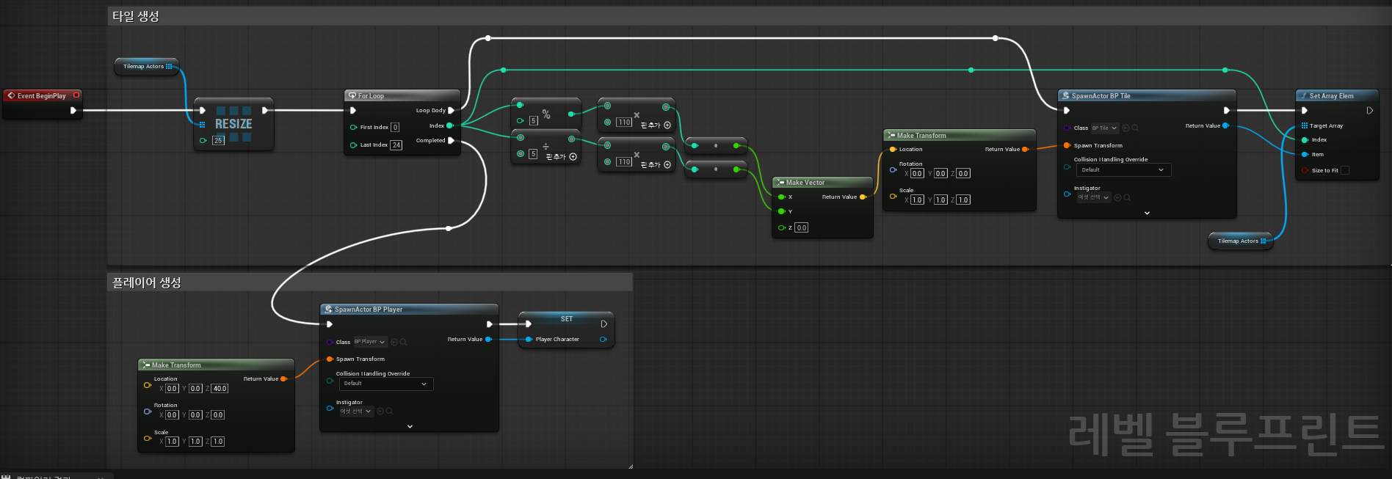Screen dimensions: 1392x479
Task: Open the BP Tile class dropdown
Action: [x=1105, y=128]
